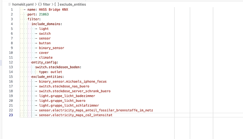Image resolution: width=243 pixels, height=139 pixels.
Task: Click the 'cover' domain entry
Action: [44, 53]
